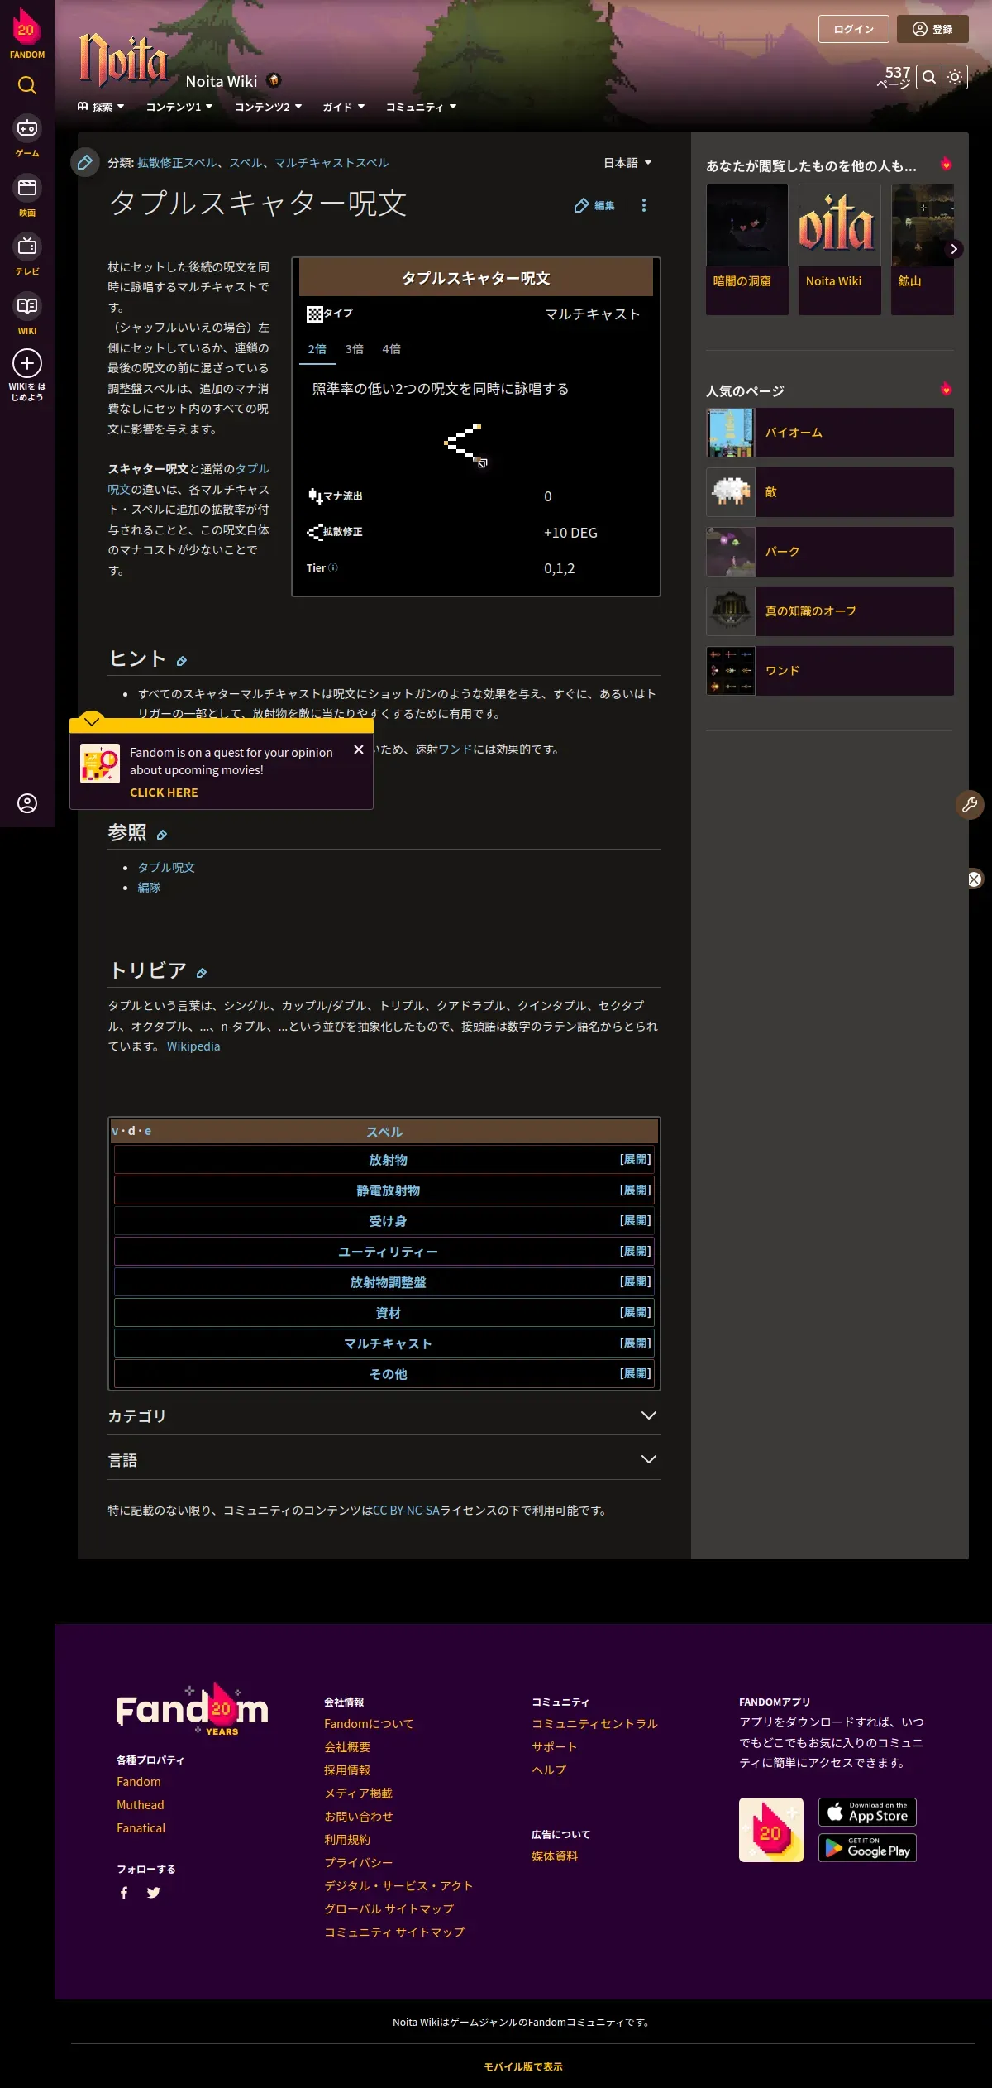Click the Noita logo image in header
This screenshot has height=2088, width=992.
(123, 61)
